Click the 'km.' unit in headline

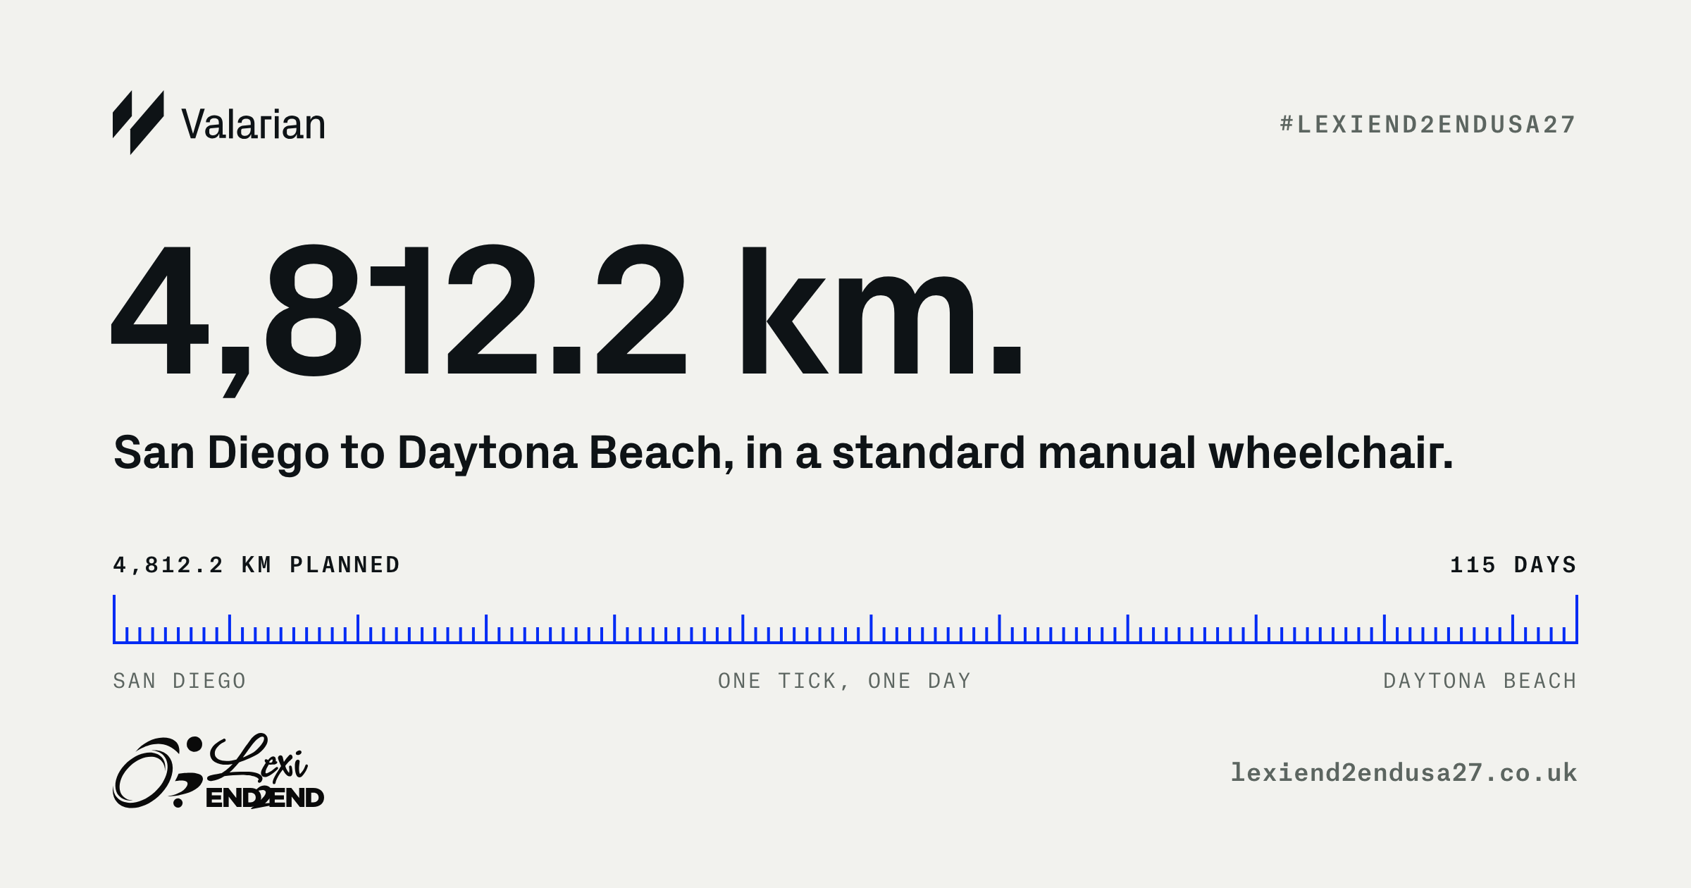(881, 311)
